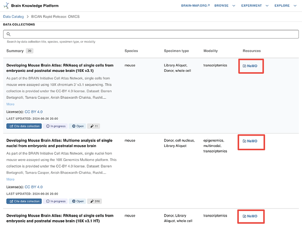Open the NeMO link for 10X v3.1 HT
302x227 pixels.
pyautogui.click(x=250, y=216)
